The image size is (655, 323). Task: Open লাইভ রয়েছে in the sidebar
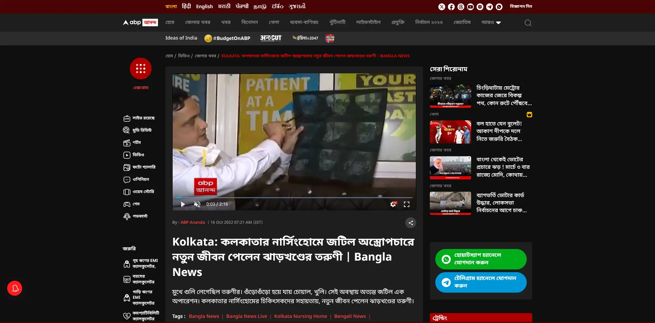point(139,118)
